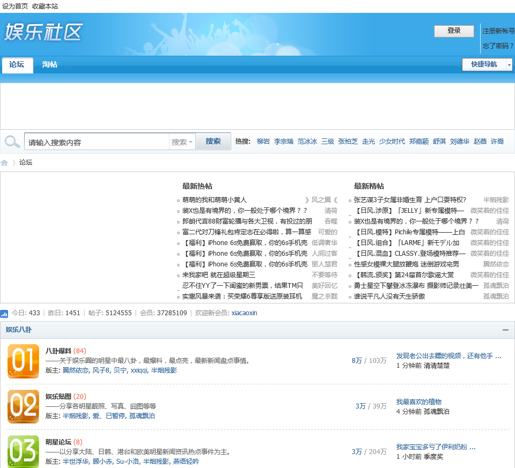Click moderator 燕语轻吟 in 明星论坛
Image resolution: width=515 pixels, height=468 pixels.
186,462
